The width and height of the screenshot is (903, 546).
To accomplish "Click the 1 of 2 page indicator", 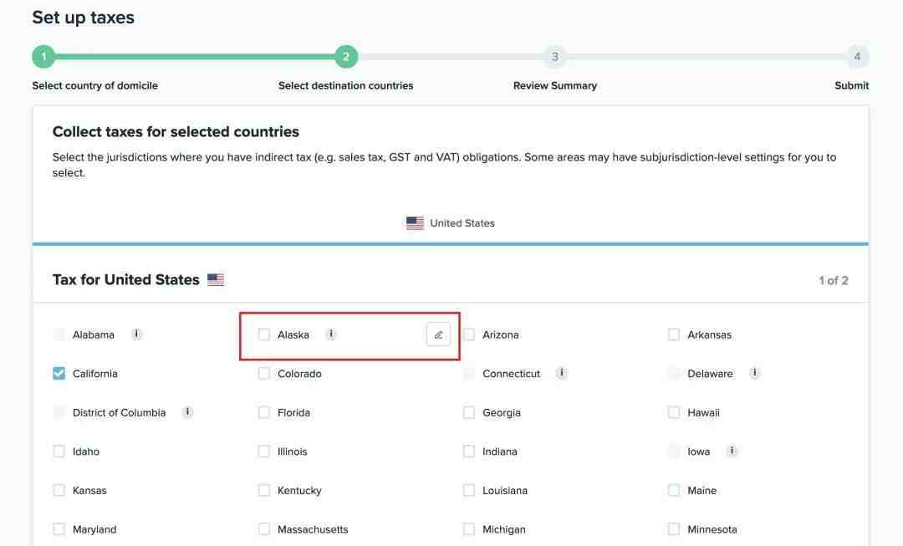I will coord(834,280).
